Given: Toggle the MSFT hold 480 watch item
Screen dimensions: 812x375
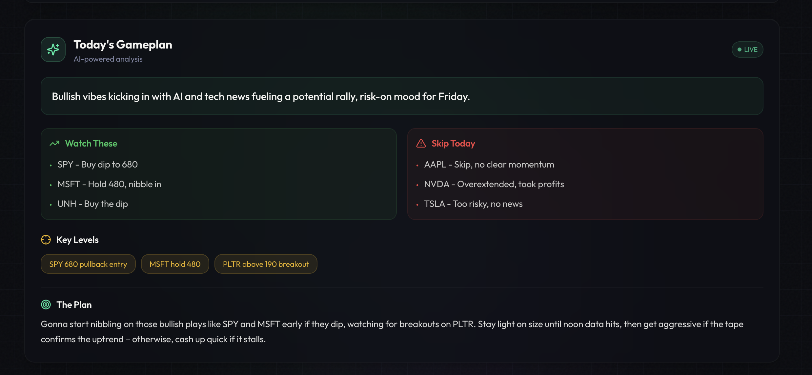Looking at the screenshot, I should 110,184.
